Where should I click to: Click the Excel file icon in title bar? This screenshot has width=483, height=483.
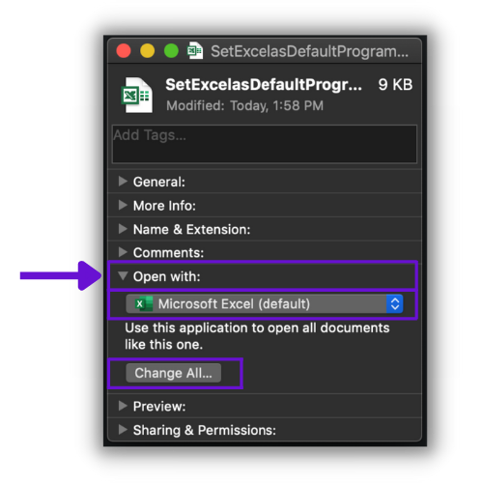tap(195, 50)
